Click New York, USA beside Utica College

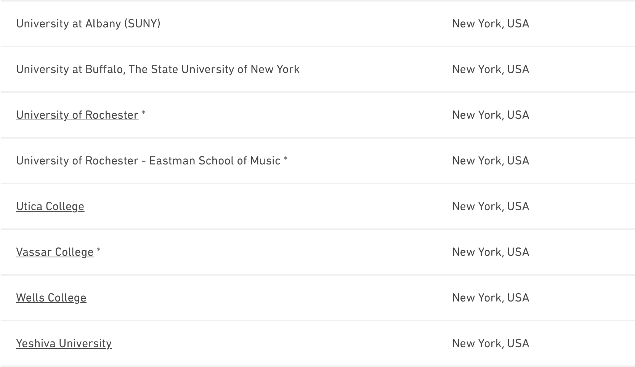pyautogui.click(x=491, y=206)
